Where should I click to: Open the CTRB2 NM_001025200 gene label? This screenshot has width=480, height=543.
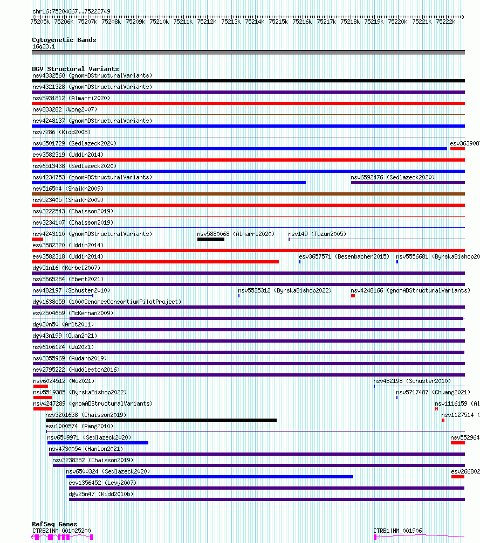61,531
